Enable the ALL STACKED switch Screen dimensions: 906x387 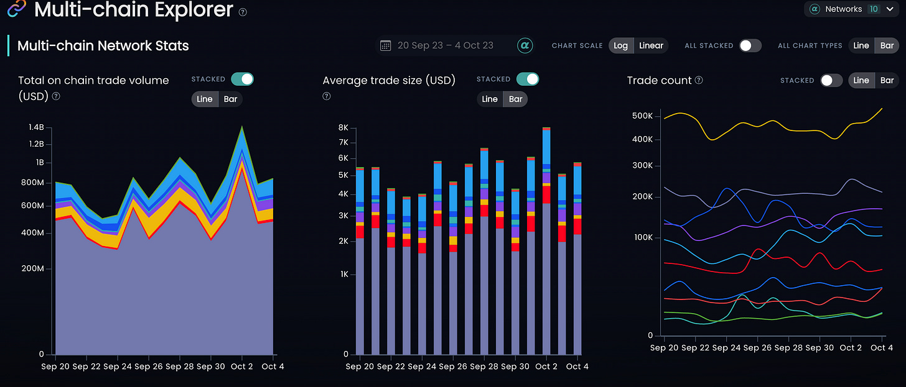pos(750,45)
